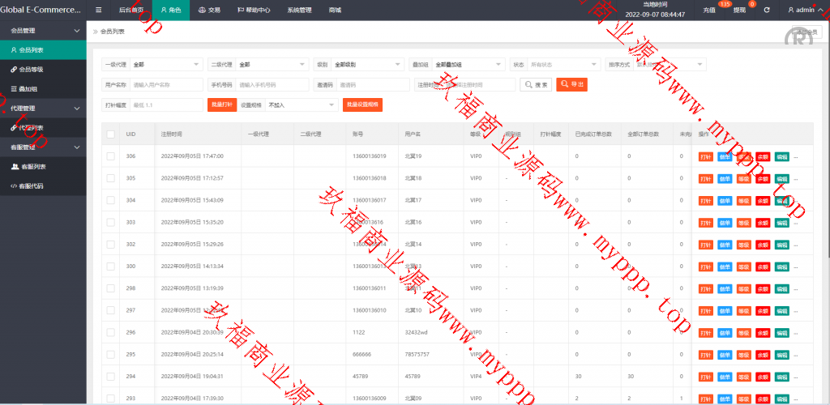830x405 pixels.
Task: Check the checkbox for UID 303 row
Action: [110, 222]
